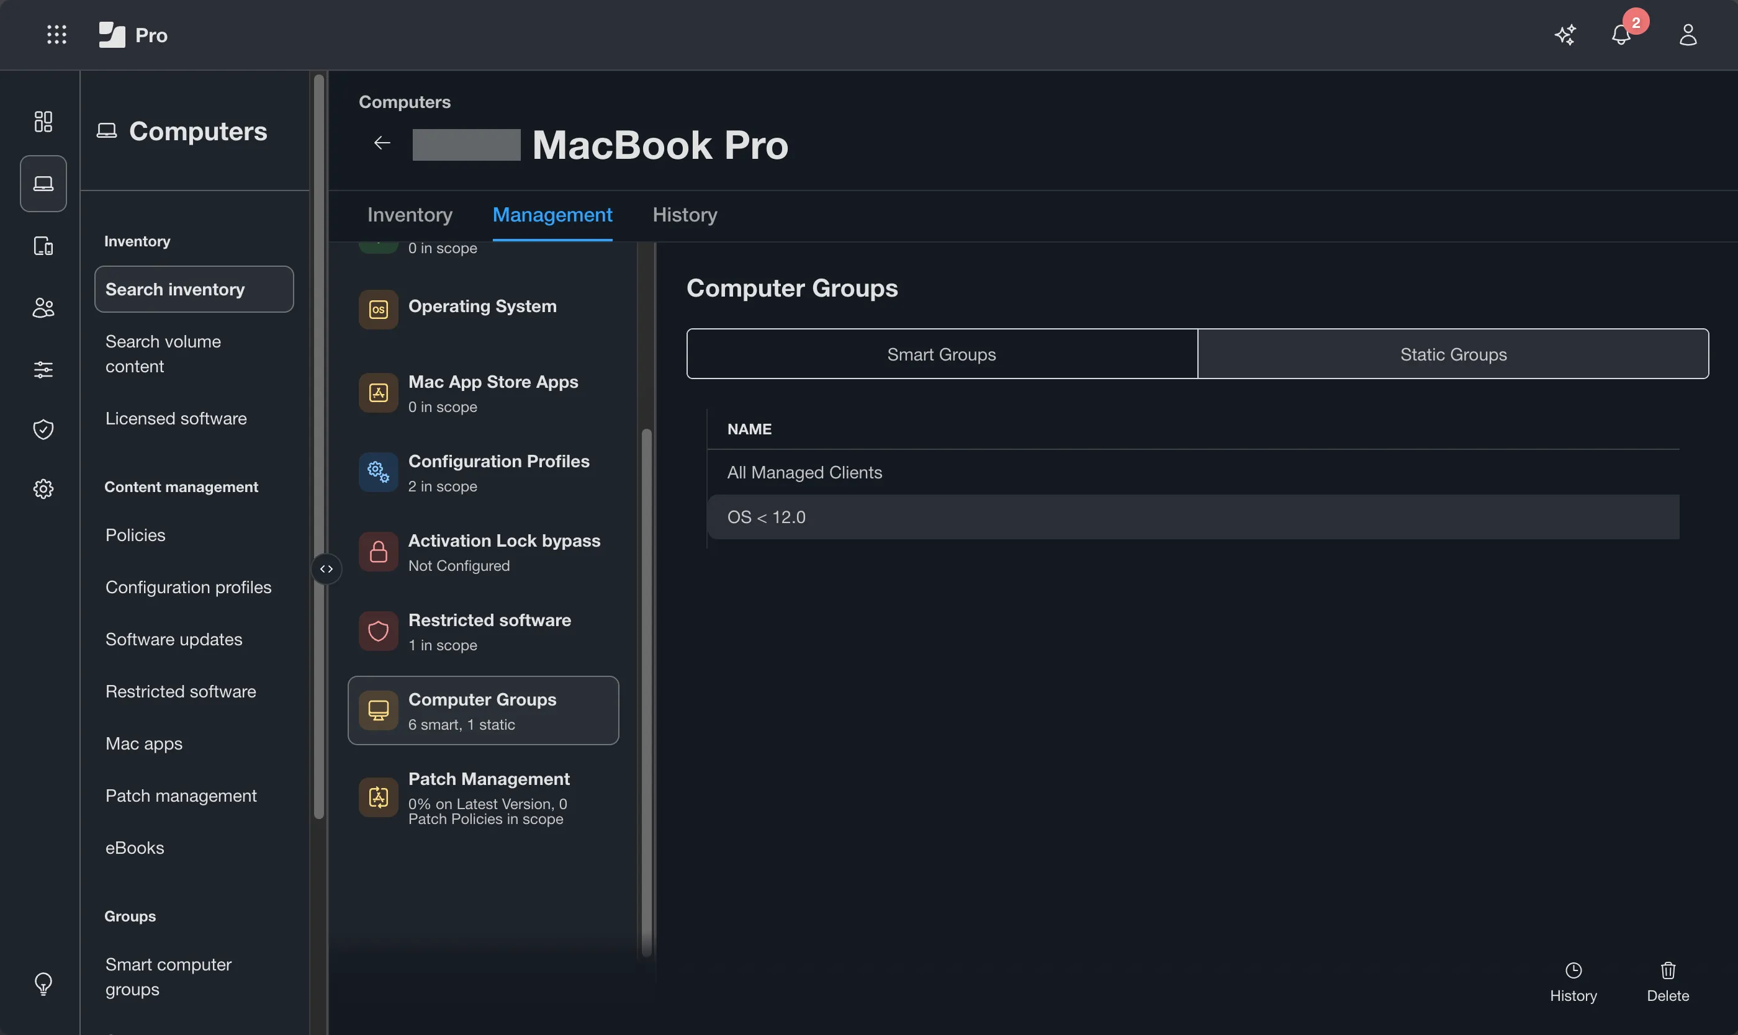Open Search inventory in the sidebar

(194, 289)
